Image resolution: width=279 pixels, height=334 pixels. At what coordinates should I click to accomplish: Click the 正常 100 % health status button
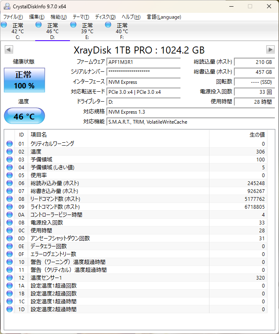[x=24, y=80]
